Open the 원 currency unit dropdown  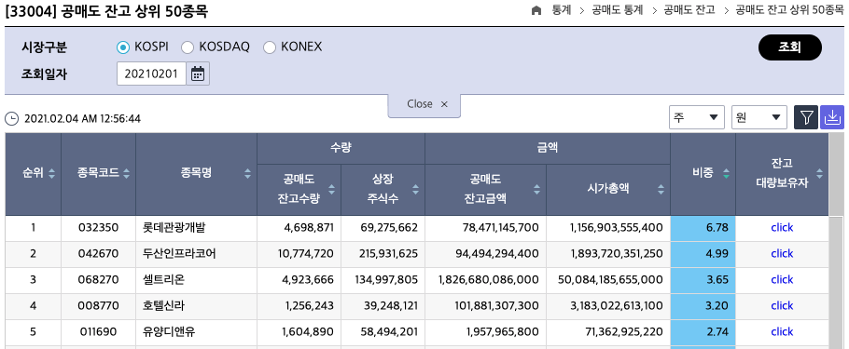(x=759, y=117)
